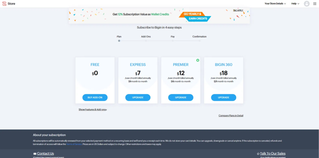The width and height of the screenshot is (319, 158).
Task: Click the FREE plan title
Action: click(95, 65)
